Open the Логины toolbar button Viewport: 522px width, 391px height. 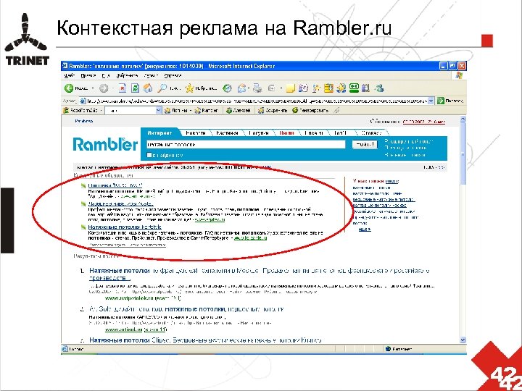177,110
